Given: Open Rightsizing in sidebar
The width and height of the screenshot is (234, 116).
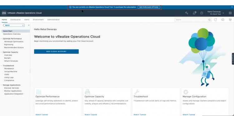Looking at the screenshot, I should click(9, 44).
